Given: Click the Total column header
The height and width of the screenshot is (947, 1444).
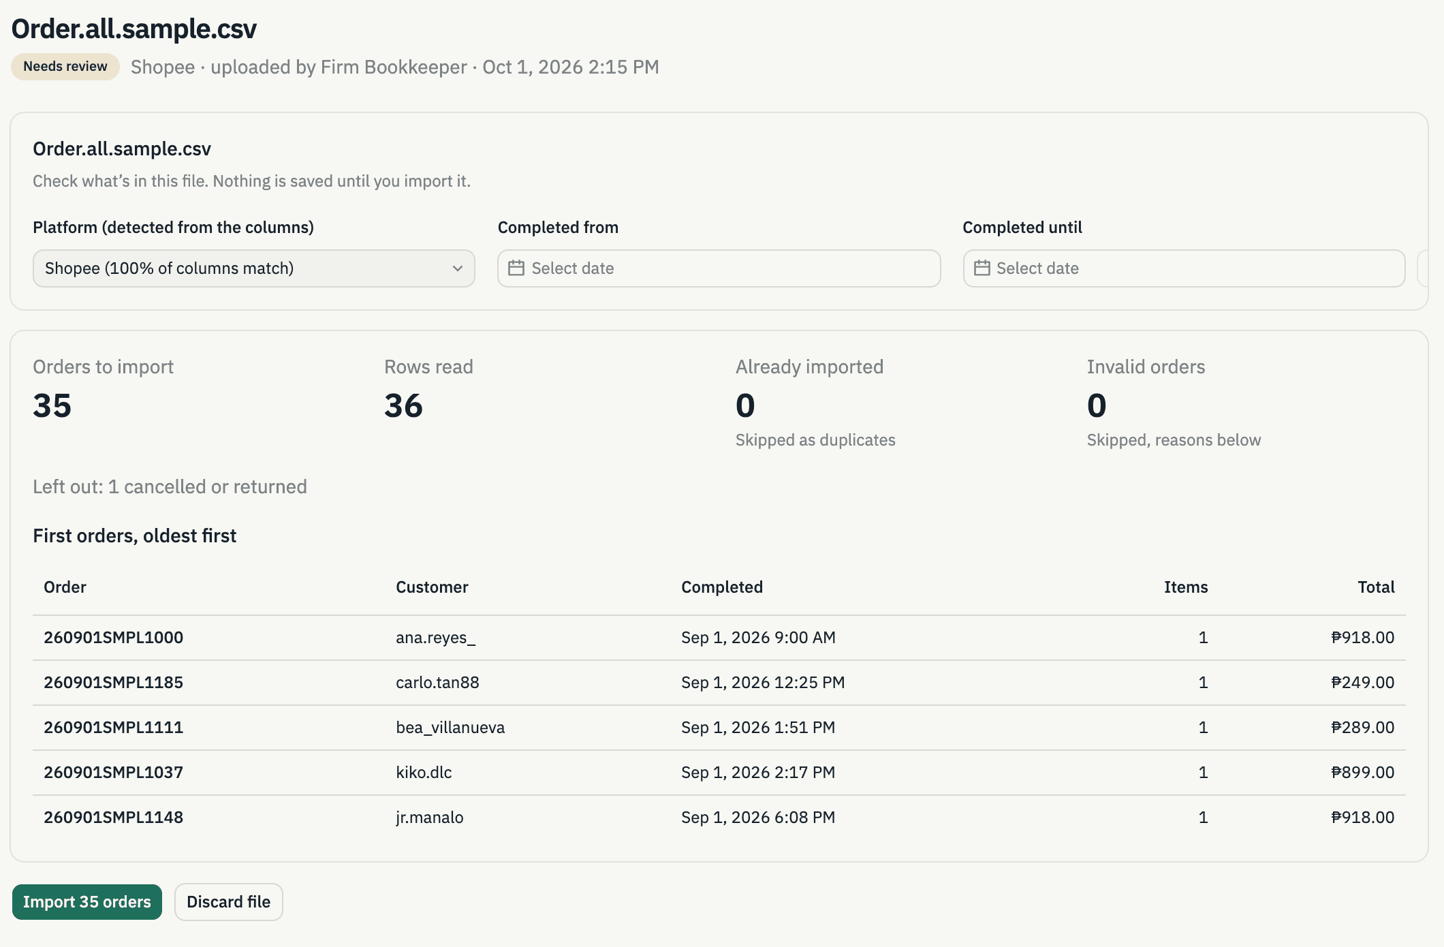Looking at the screenshot, I should [1376, 587].
